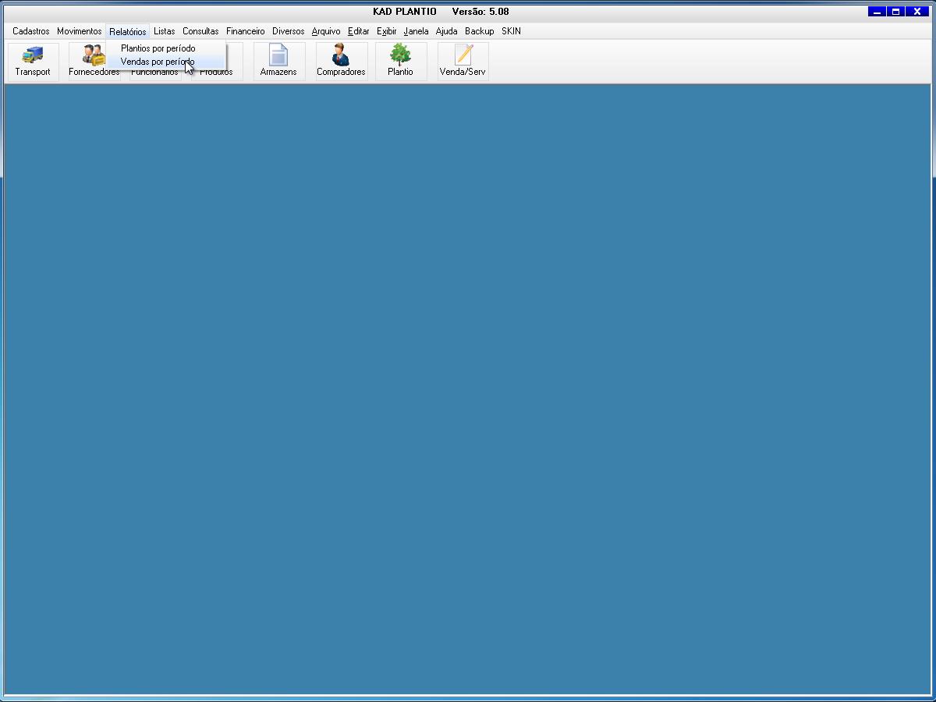Close the open Relatórios menu

tap(127, 31)
